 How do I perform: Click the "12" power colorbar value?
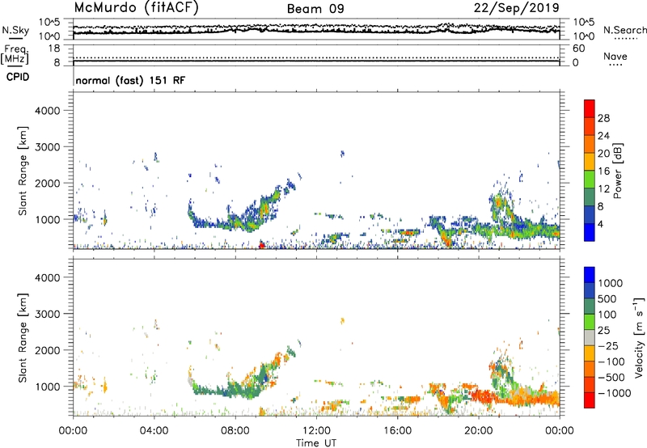603,189
